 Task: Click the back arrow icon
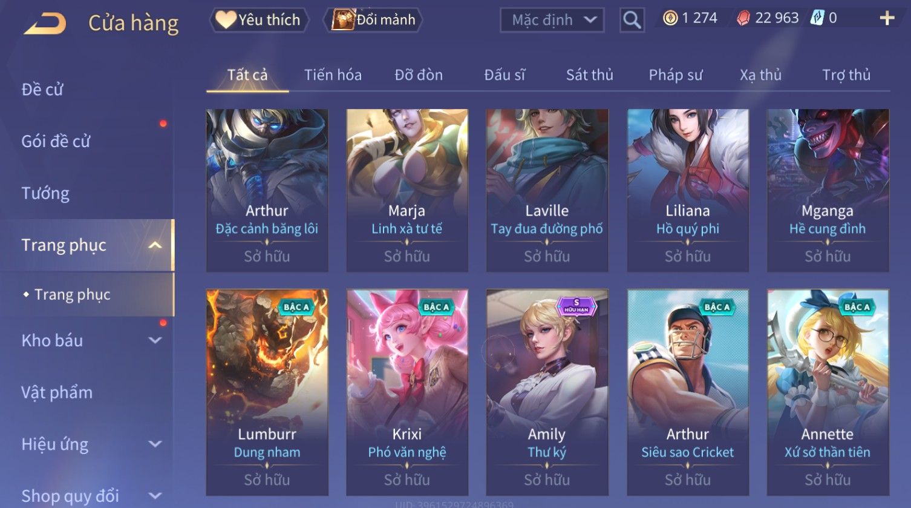click(x=45, y=24)
